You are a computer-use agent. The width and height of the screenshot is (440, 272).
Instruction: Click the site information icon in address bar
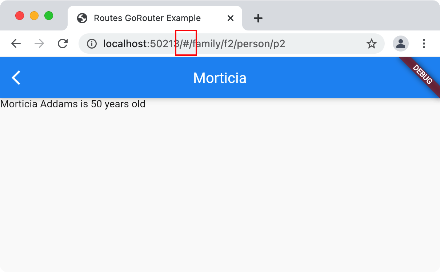[x=92, y=44]
